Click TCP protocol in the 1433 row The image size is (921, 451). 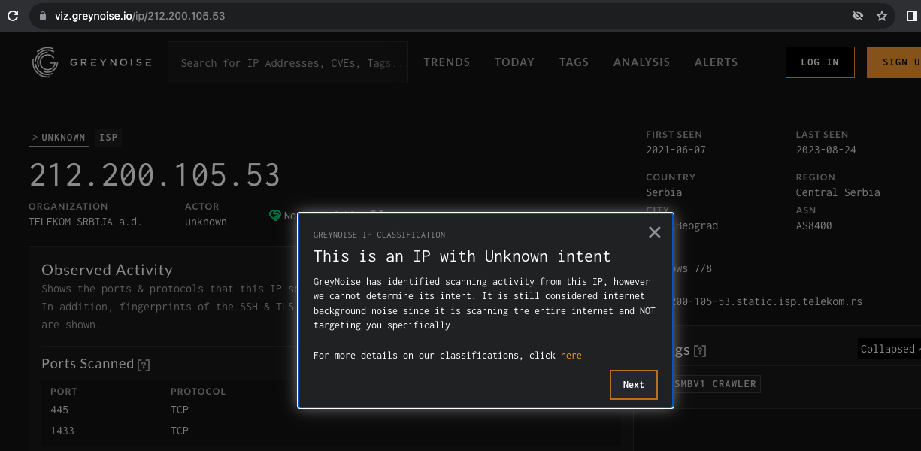180,431
